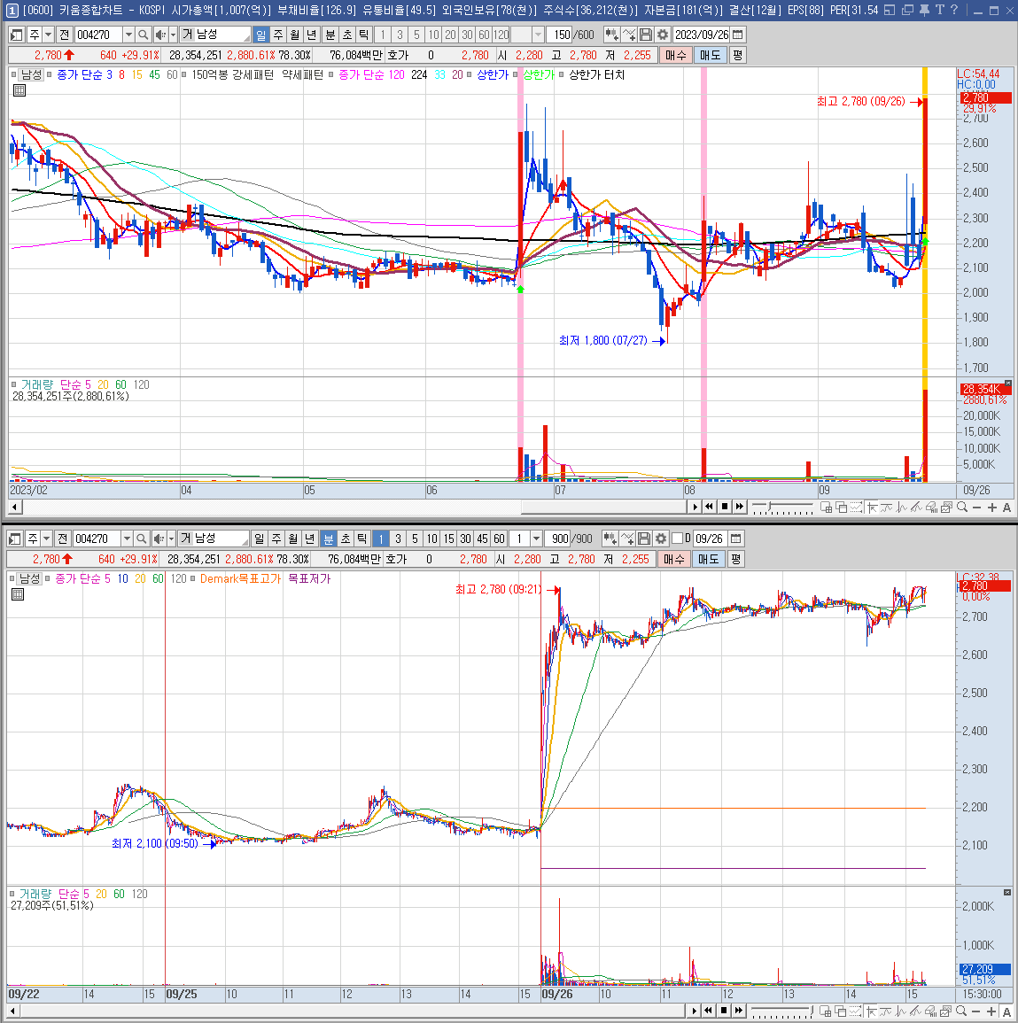Click the pin icon in the window title bar
The height and width of the screenshot is (1023, 1018).
pos(924,10)
